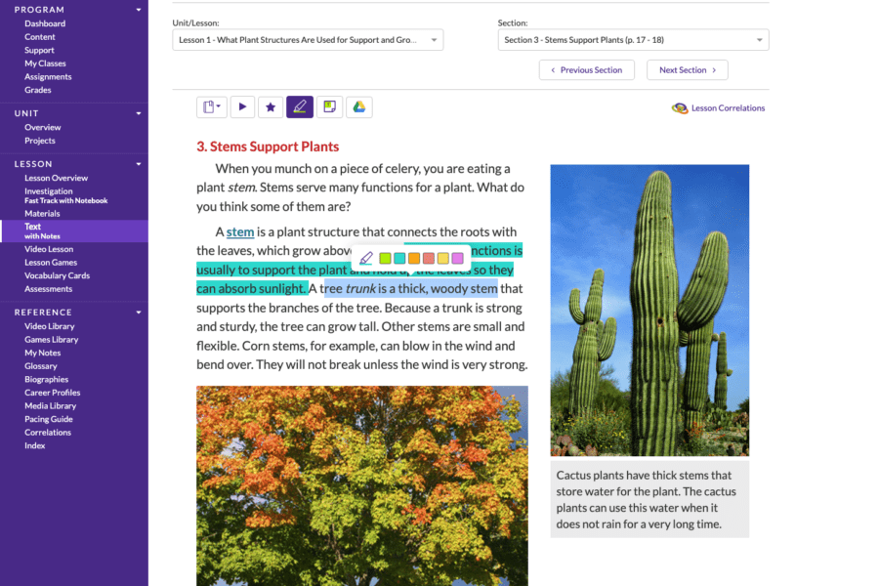Open the Unit/Lesson dropdown
This screenshot has width=879, height=586.
tap(308, 40)
